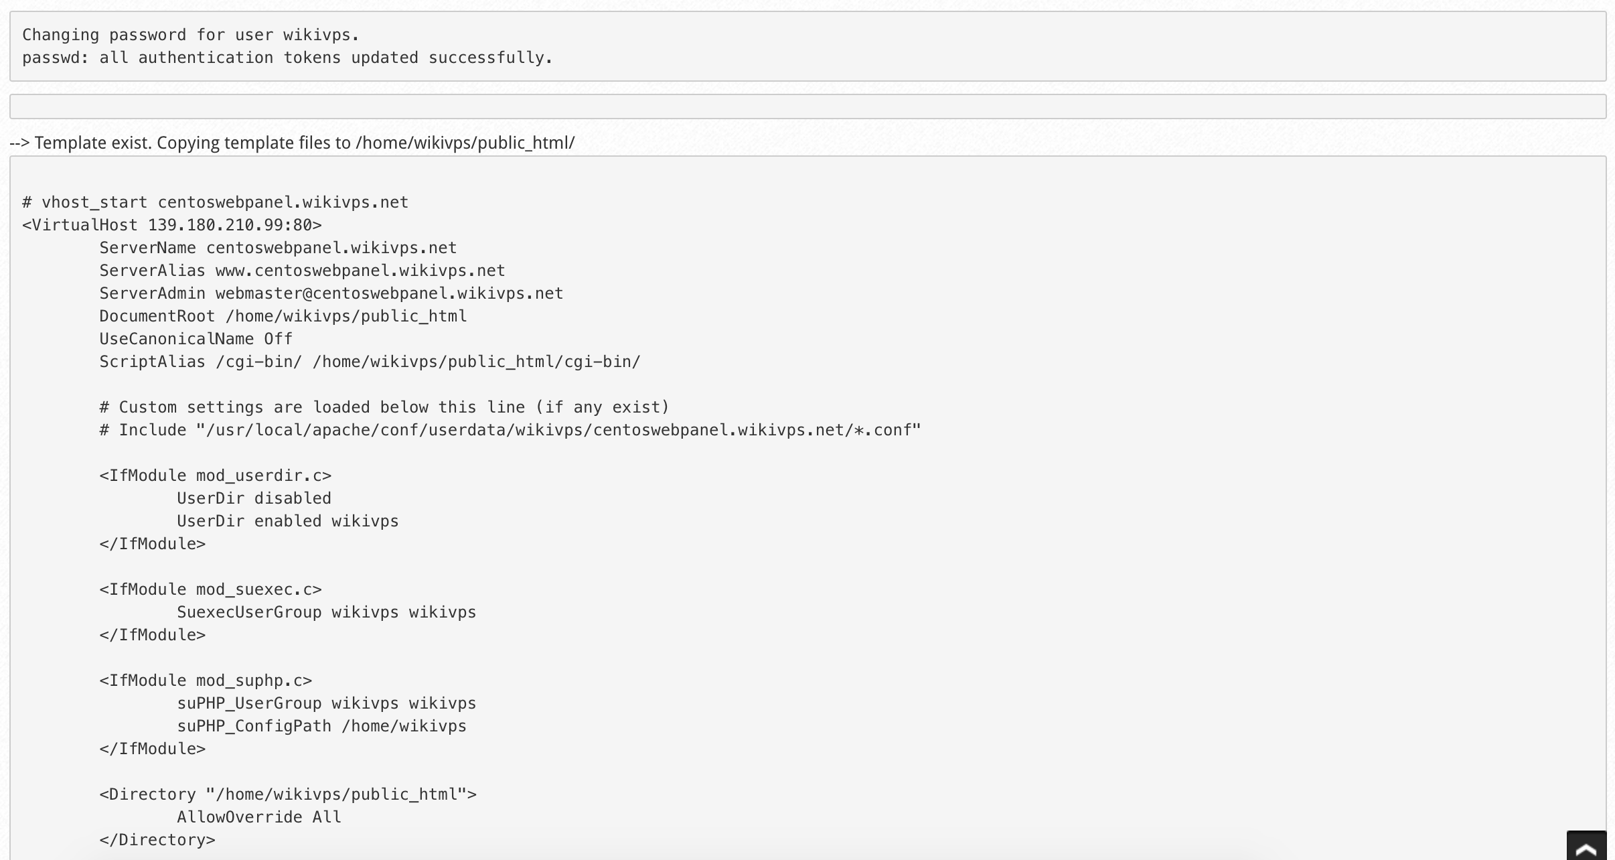The image size is (1615, 860).
Task: Click the ServerAlias www.centoswebpanel.wikivps.net line
Action: point(302,271)
